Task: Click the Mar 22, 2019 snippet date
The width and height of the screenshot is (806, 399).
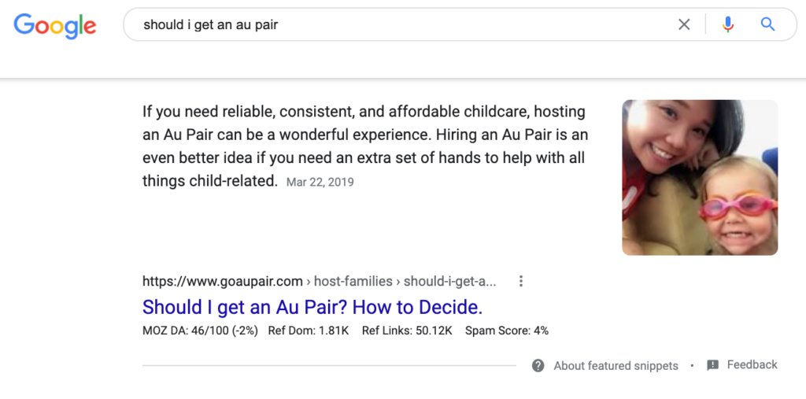Action: [320, 182]
